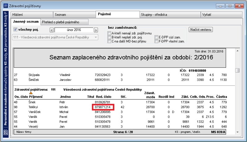Click birth number 841206895
This screenshot has width=247, height=142.
(103, 112)
